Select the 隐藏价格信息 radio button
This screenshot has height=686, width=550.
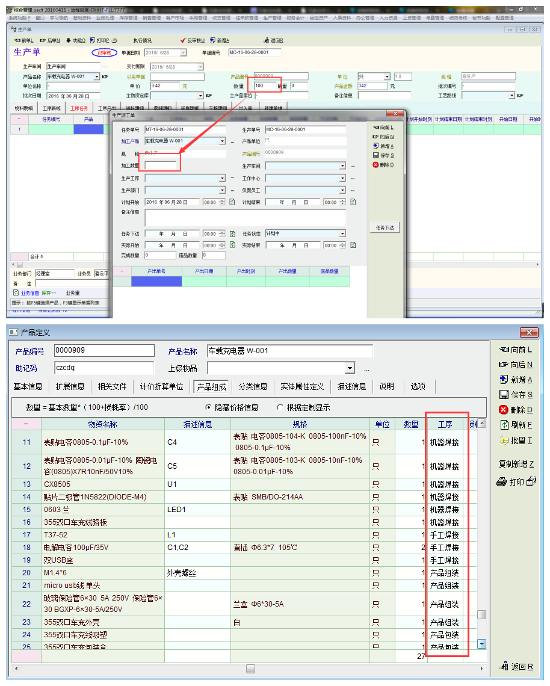coord(209,407)
